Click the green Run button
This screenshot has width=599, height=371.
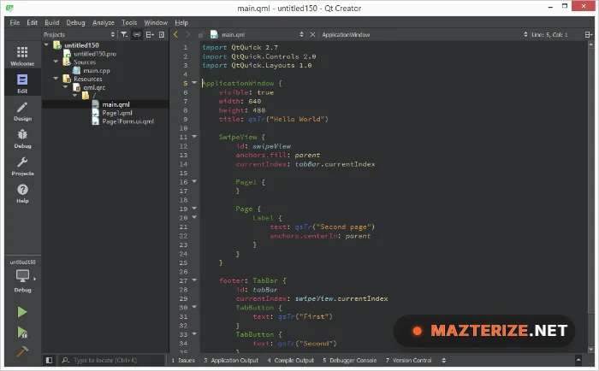pyautogui.click(x=22, y=312)
